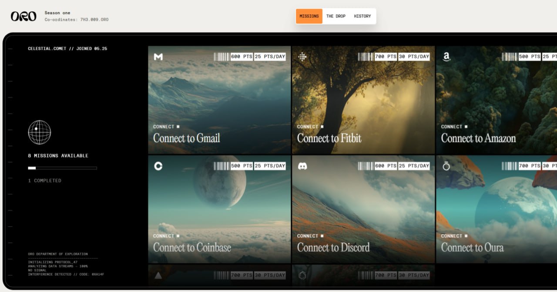The width and height of the screenshot is (557, 292).
Task: Click the Fitbit card 30 PTS/DAY label
Action: (414, 57)
